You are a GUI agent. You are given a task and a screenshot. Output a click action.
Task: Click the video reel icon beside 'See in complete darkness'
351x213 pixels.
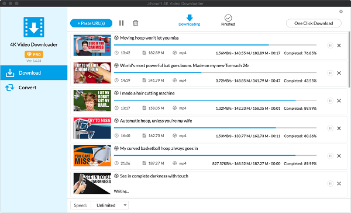click(116, 176)
